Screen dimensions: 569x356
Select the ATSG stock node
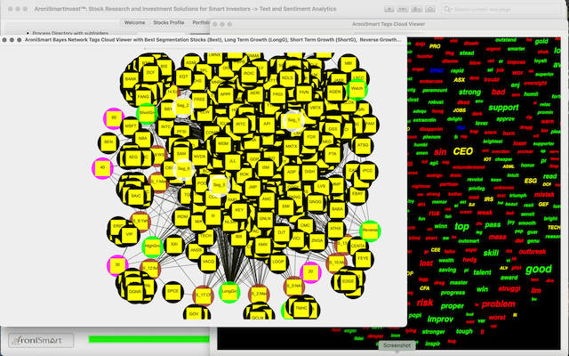(363, 145)
